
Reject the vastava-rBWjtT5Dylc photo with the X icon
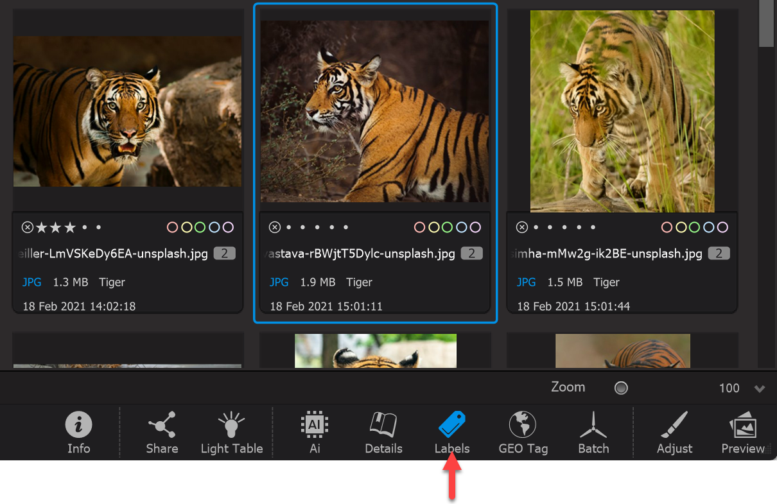click(x=274, y=227)
